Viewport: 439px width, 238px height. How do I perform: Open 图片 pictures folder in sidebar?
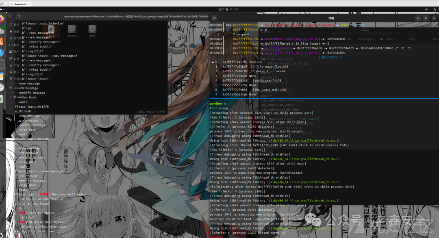(x=14, y=52)
